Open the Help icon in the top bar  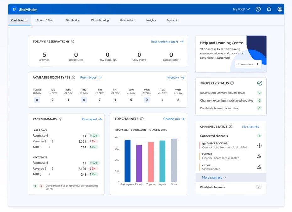click(258, 9)
